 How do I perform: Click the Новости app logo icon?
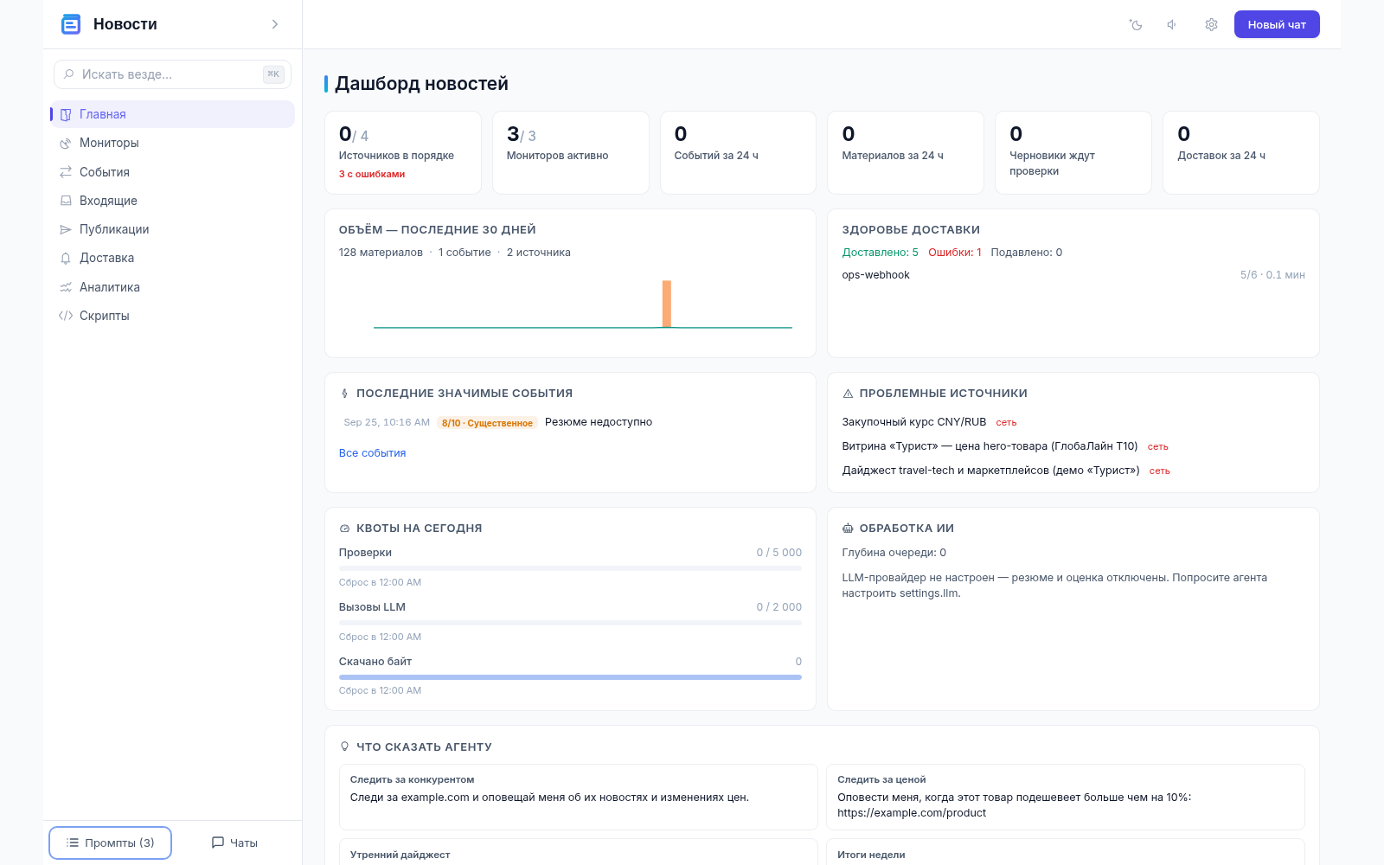(71, 24)
